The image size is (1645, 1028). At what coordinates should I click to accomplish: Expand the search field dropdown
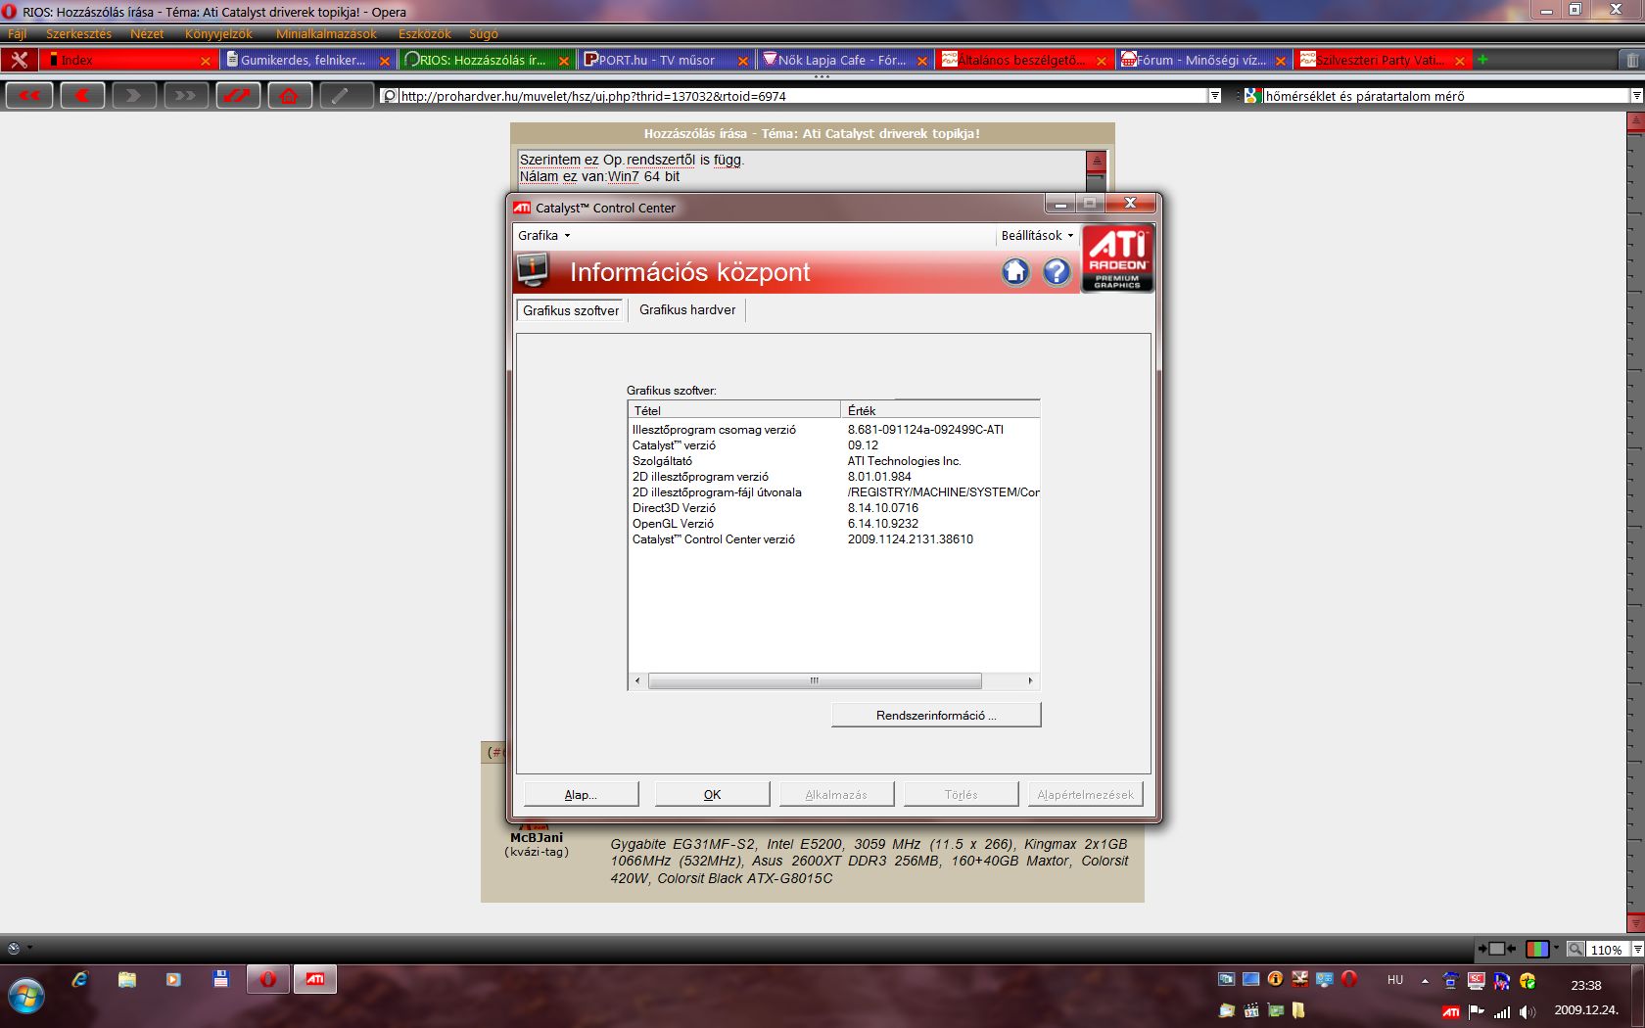tap(1636, 96)
